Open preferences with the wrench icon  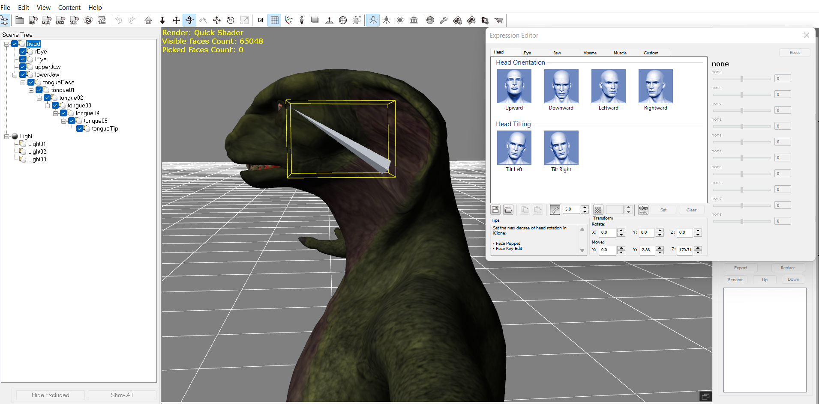[x=444, y=20]
